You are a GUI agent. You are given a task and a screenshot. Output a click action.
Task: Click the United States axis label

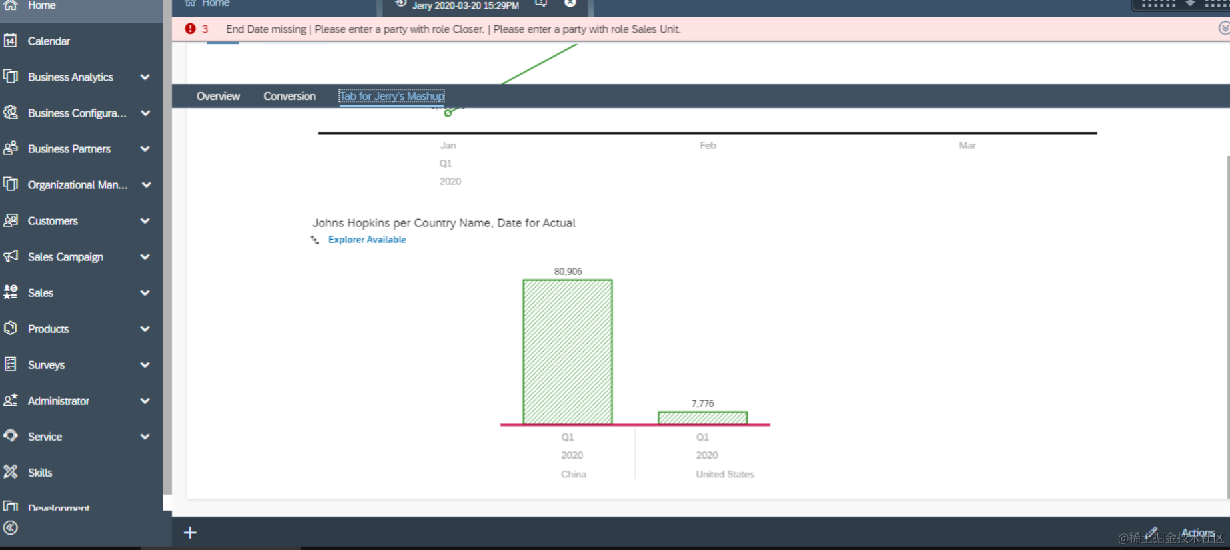pyautogui.click(x=725, y=475)
